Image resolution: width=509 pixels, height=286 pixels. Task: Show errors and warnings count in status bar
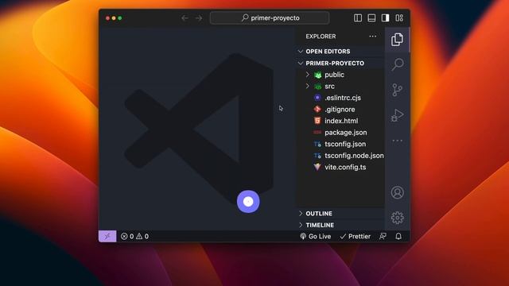[x=134, y=237]
